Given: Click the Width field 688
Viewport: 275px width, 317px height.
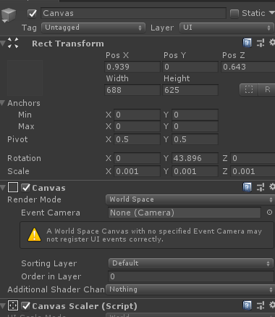Looking at the screenshot, I should 132,90.
